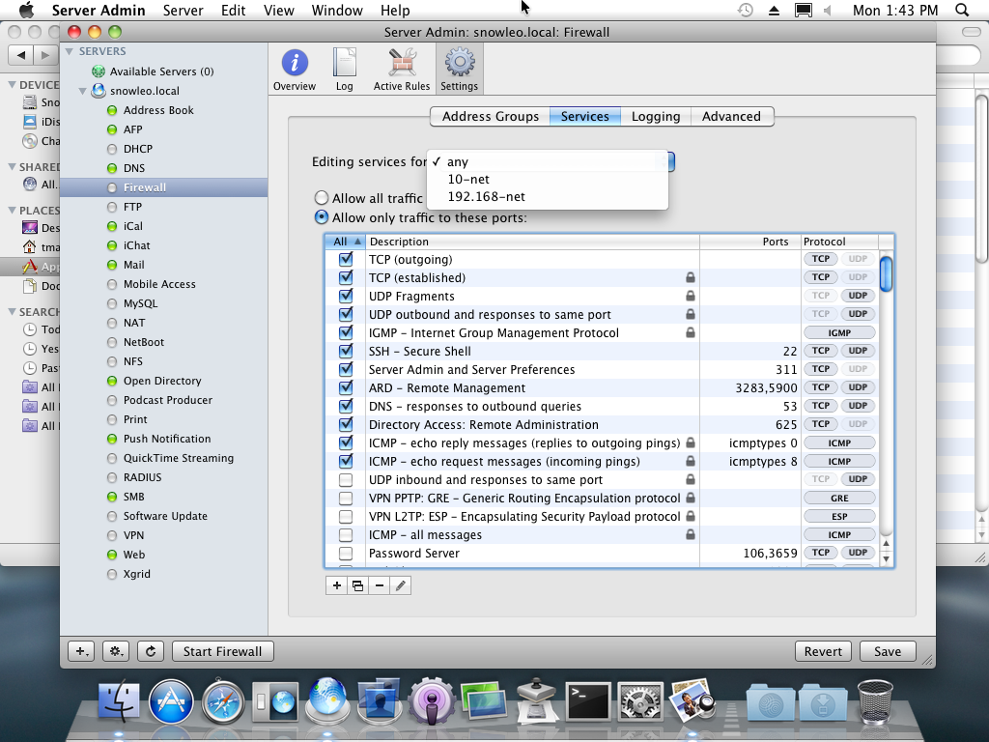Switch to the Advanced tab
Screen dimensions: 989x742
pyautogui.click(x=732, y=117)
